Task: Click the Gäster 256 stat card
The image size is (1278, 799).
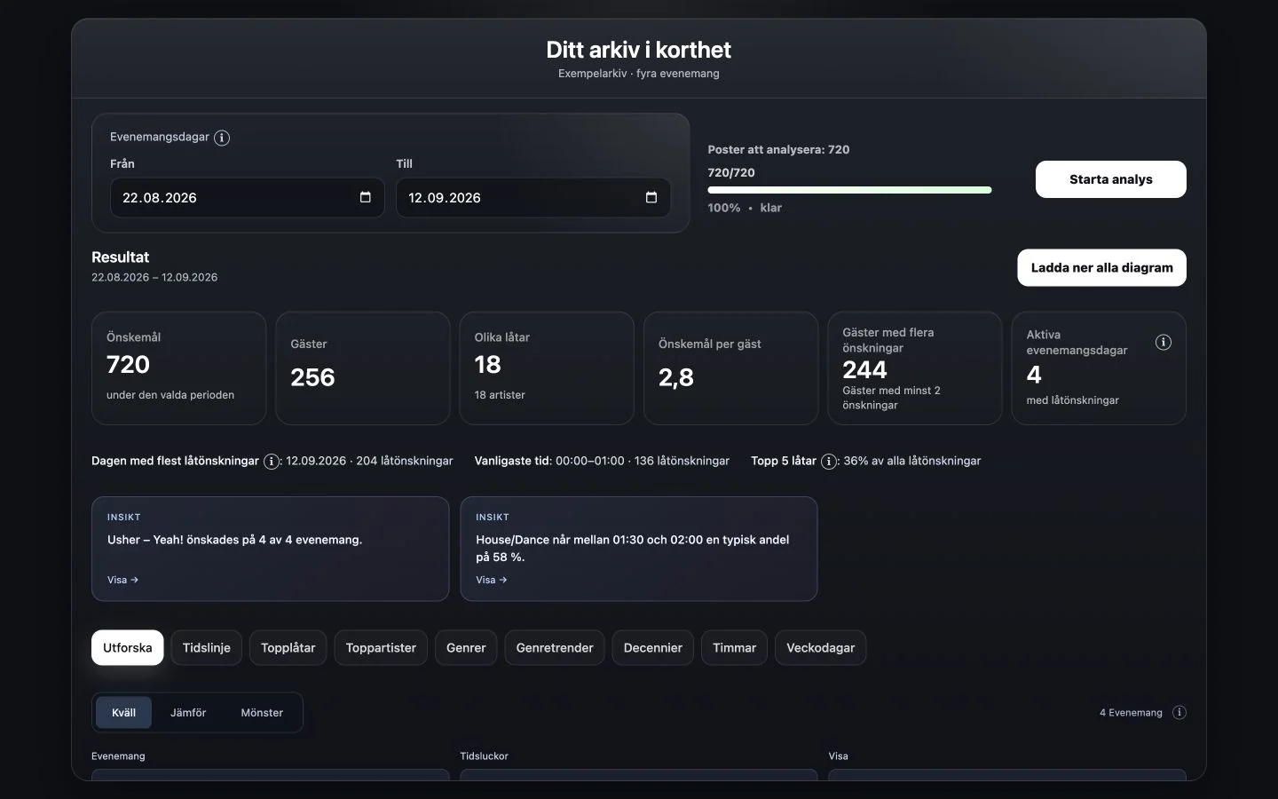Action: pyautogui.click(x=363, y=368)
